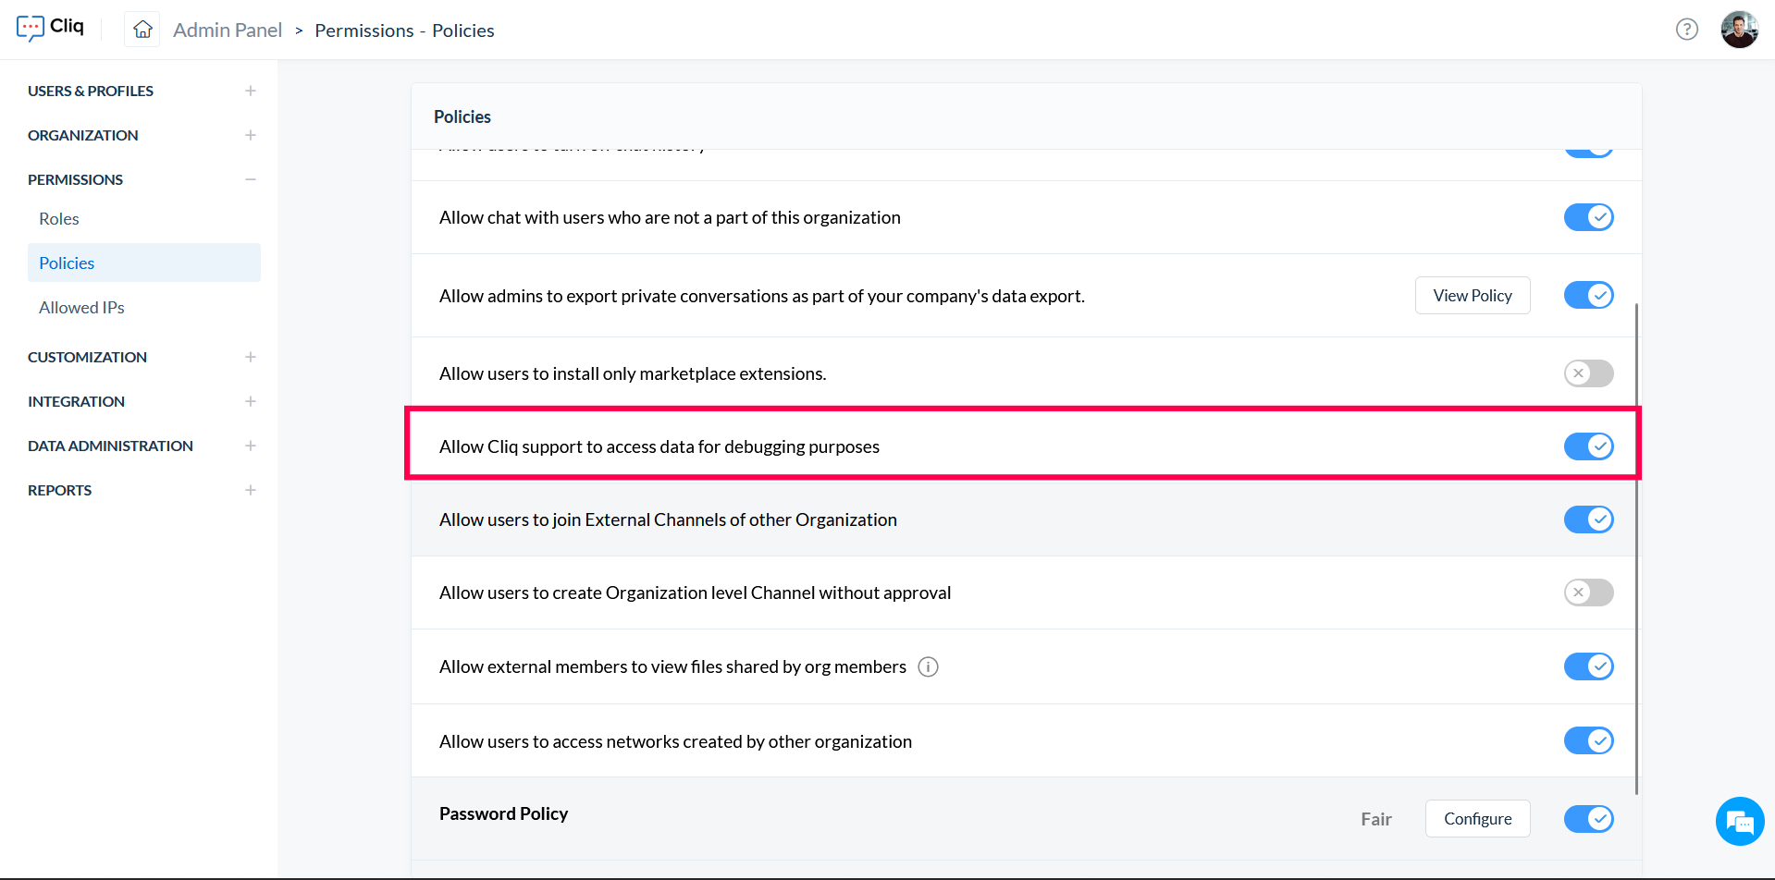This screenshot has height=880, width=1775.
Task: Toggle chat with users outside organization
Action: click(x=1588, y=217)
